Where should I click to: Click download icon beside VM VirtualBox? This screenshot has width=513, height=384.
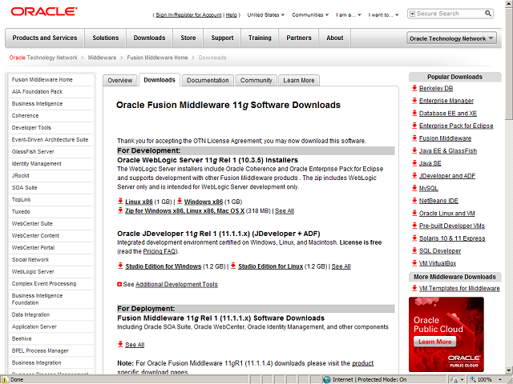(414, 262)
